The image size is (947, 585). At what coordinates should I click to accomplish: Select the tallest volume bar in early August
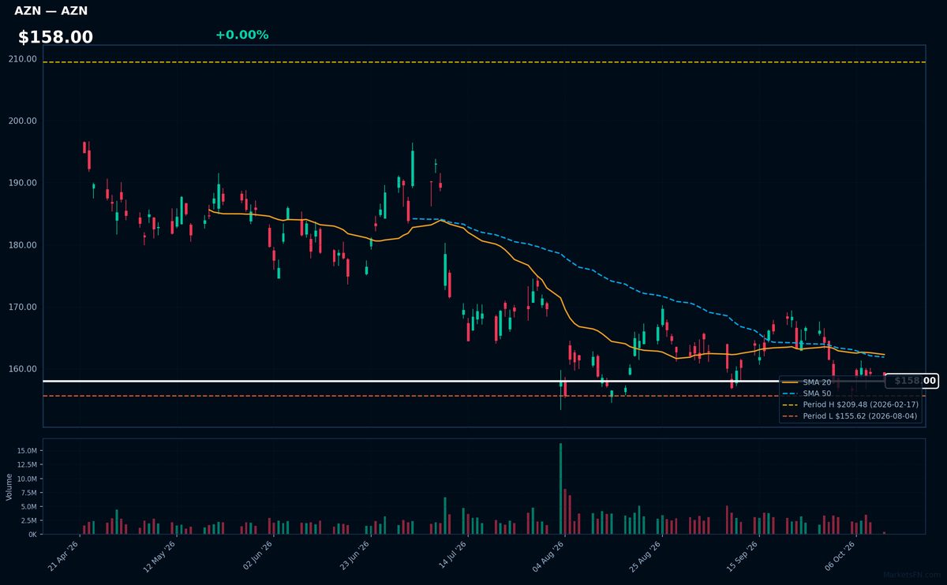click(560, 488)
